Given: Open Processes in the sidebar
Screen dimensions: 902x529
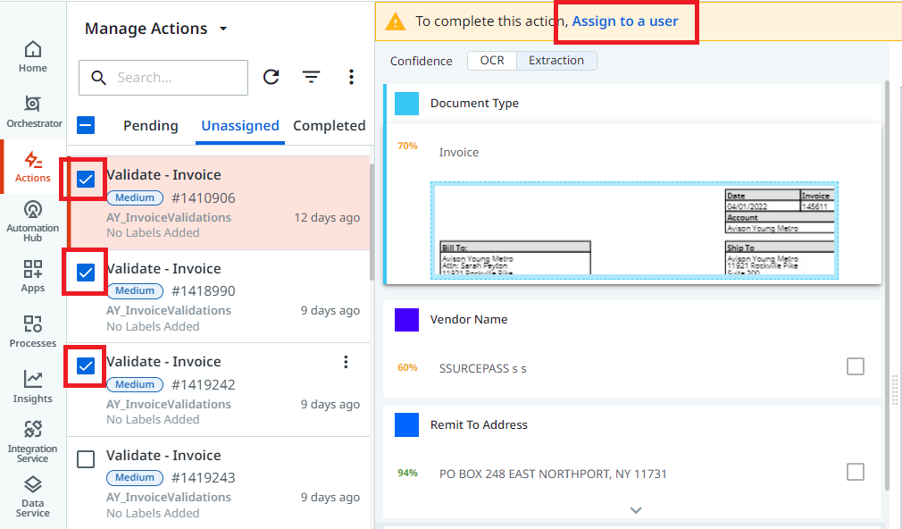Looking at the screenshot, I should 33,332.
